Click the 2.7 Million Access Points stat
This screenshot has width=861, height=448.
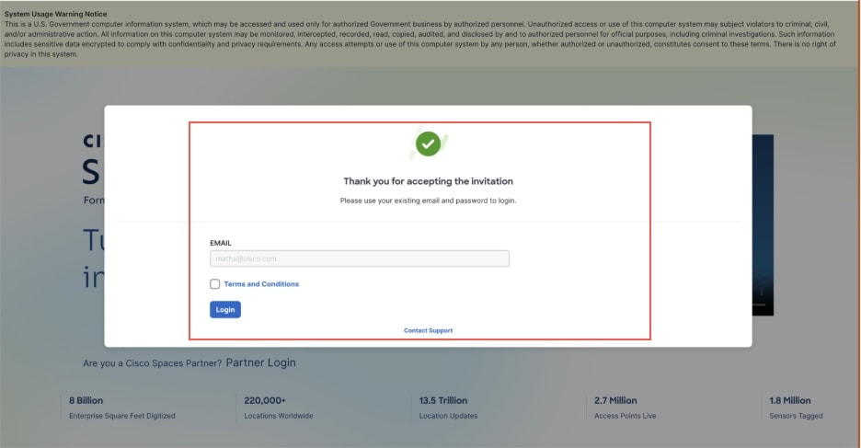pos(616,401)
